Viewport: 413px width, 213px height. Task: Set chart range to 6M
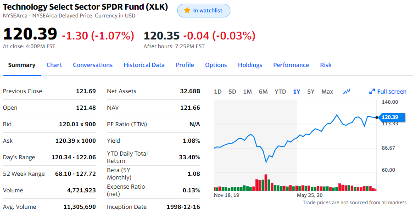263,91
